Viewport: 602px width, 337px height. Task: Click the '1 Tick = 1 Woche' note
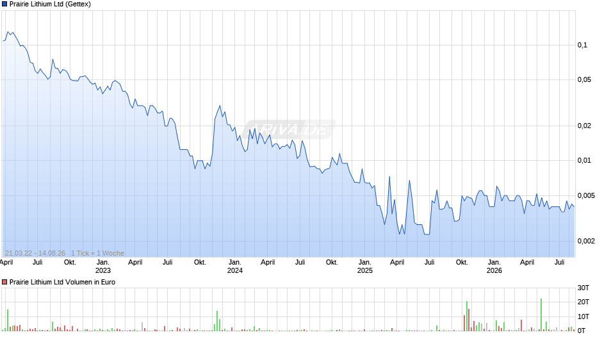click(97, 253)
